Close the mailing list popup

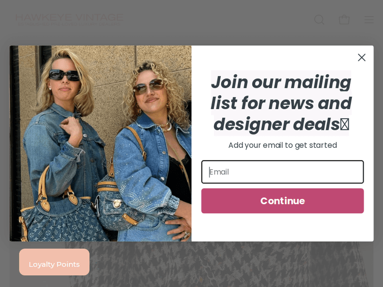pyautogui.click(x=362, y=58)
